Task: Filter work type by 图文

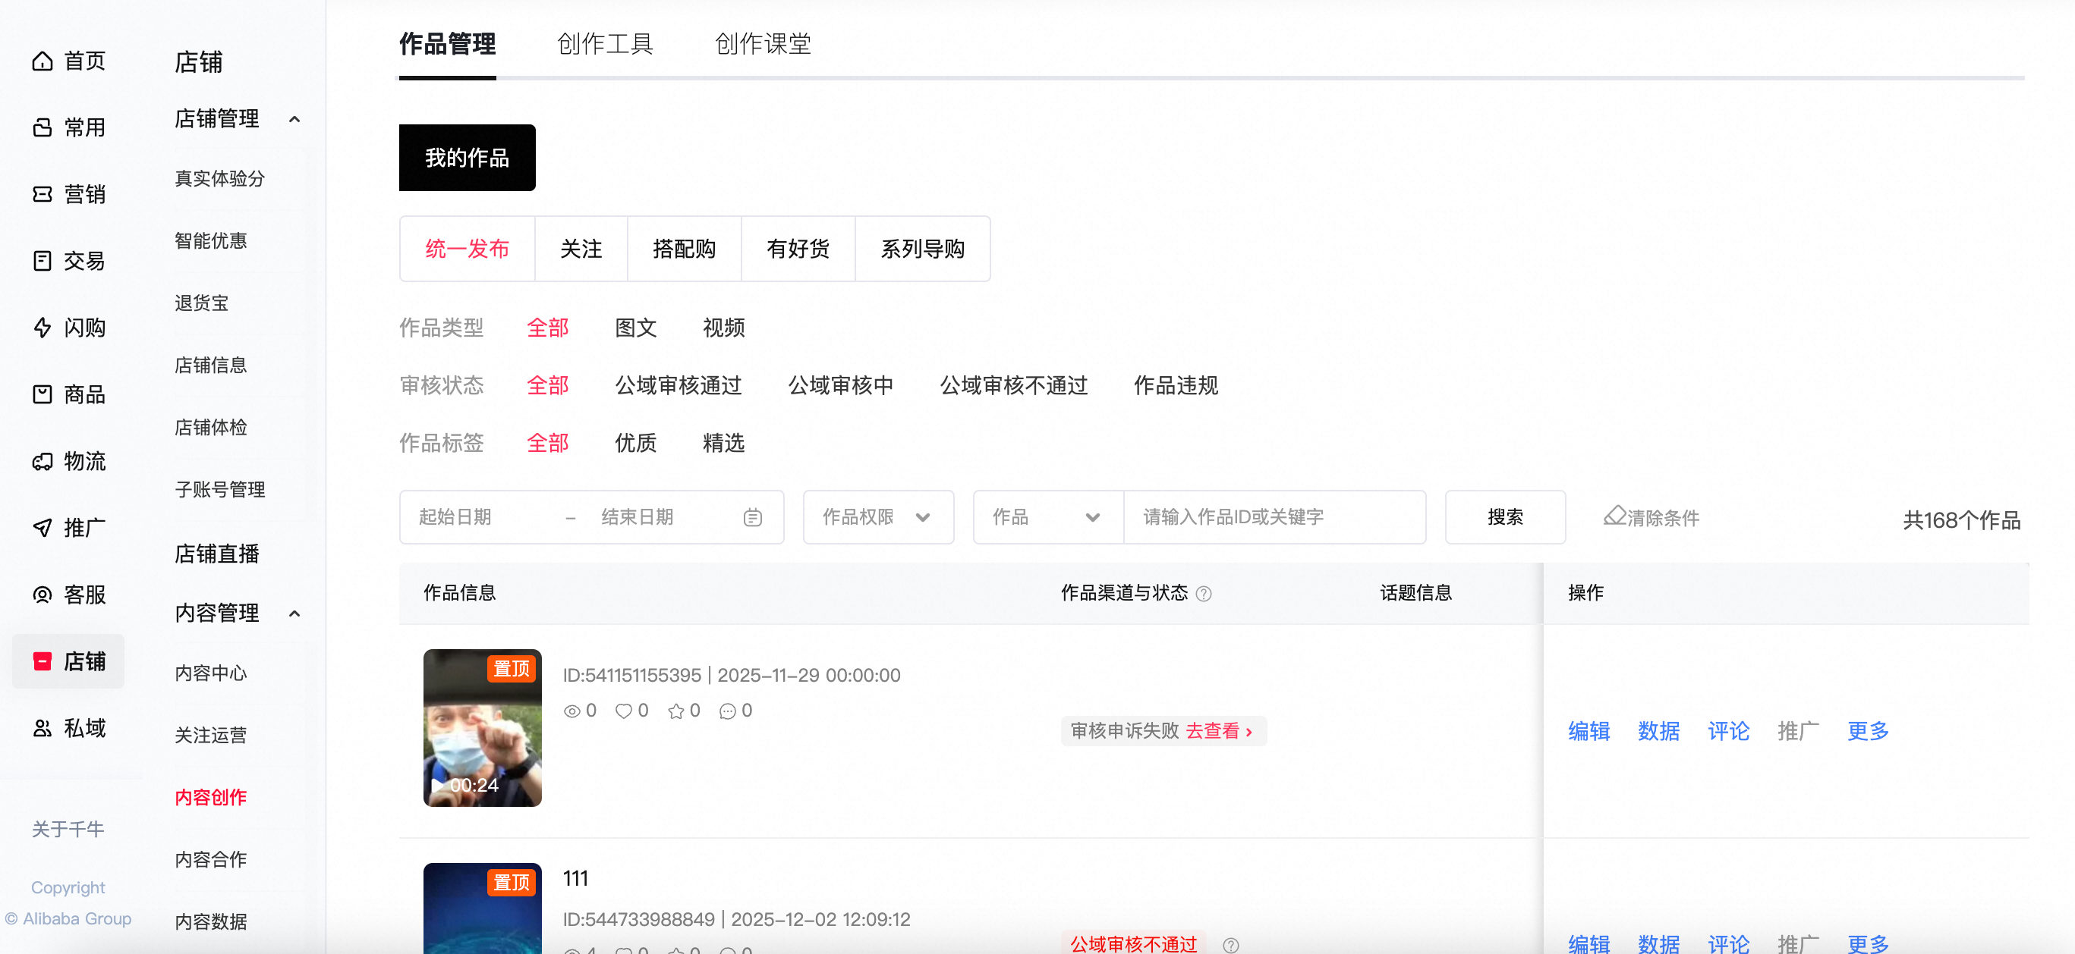Action: [635, 328]
